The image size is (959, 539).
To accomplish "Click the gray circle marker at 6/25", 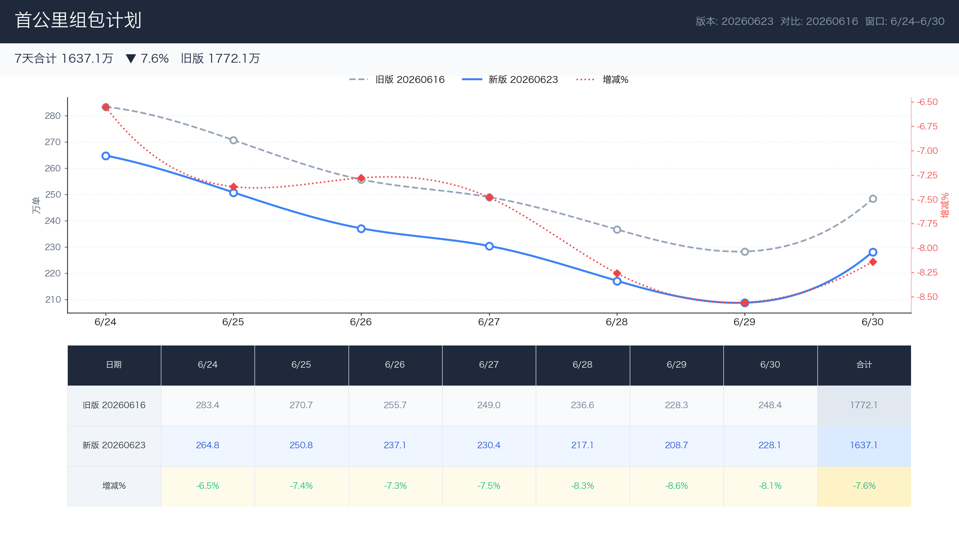I will coord(233,140).
